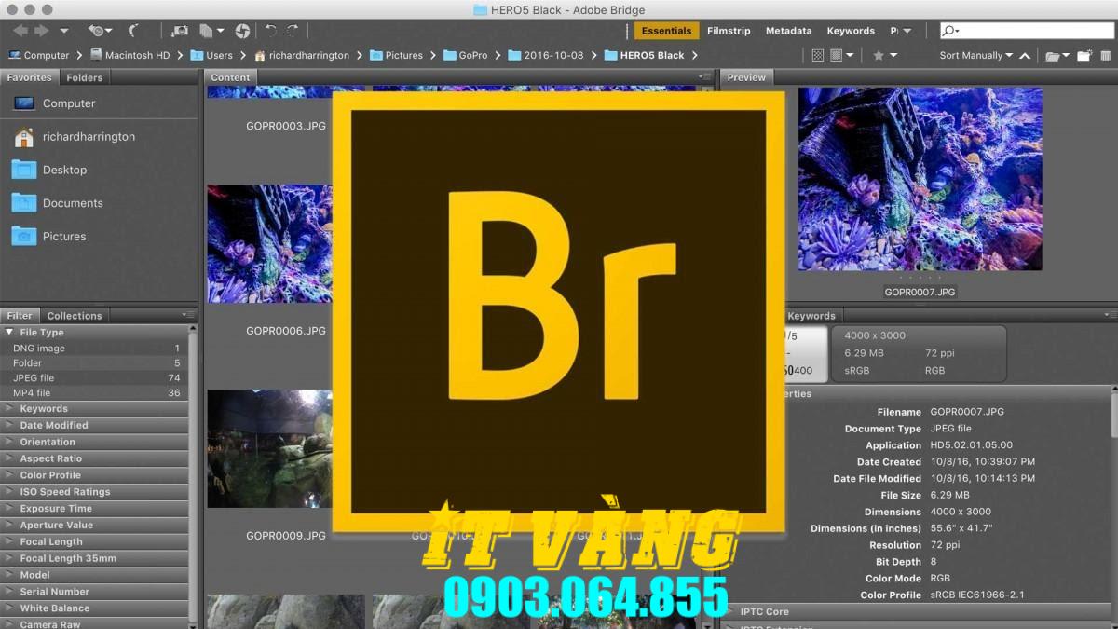Select the Open in Camera Raw icon

[x=242, y=30]
